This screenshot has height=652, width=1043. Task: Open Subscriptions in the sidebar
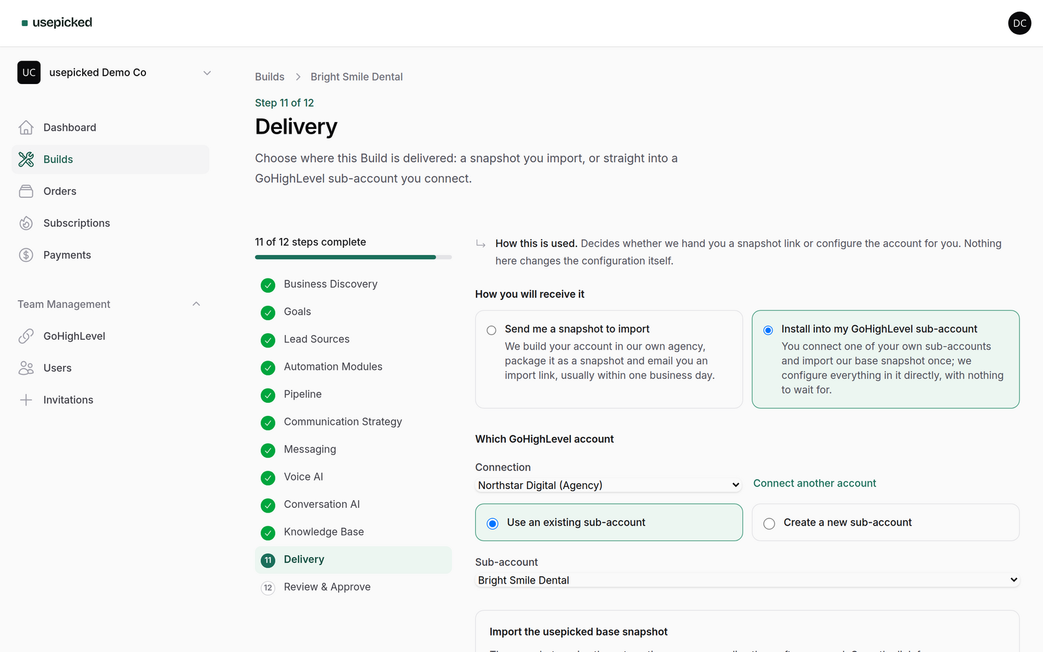click(110, 223)
